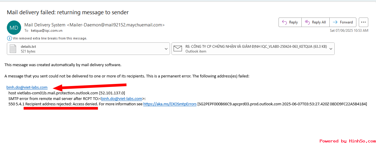This screenshot has height=143, width=376.
Task: Open the details.txt attachment file name
Action: click(x=28, y=47)
